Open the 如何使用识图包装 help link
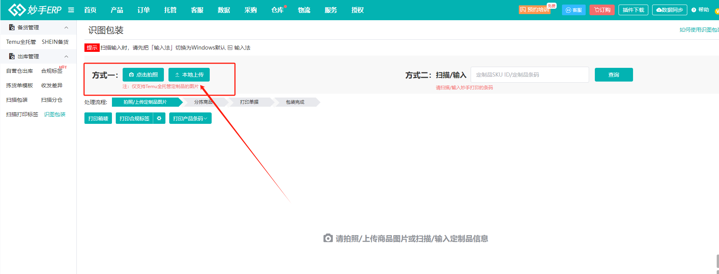 coord(699,30)
